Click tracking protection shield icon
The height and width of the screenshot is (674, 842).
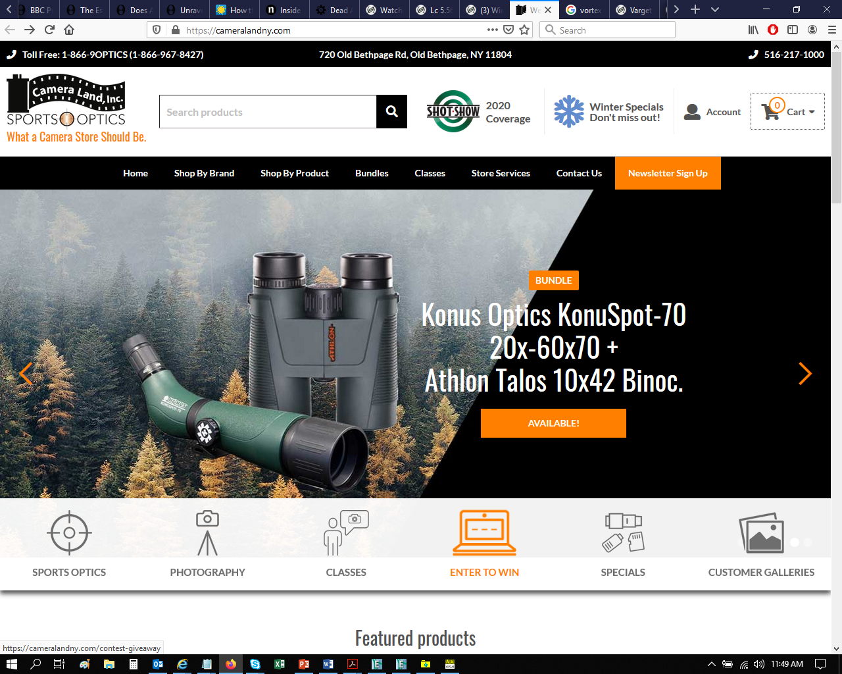[x=157, y=30]
